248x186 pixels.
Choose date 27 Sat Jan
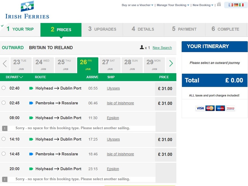pos(110,65)
